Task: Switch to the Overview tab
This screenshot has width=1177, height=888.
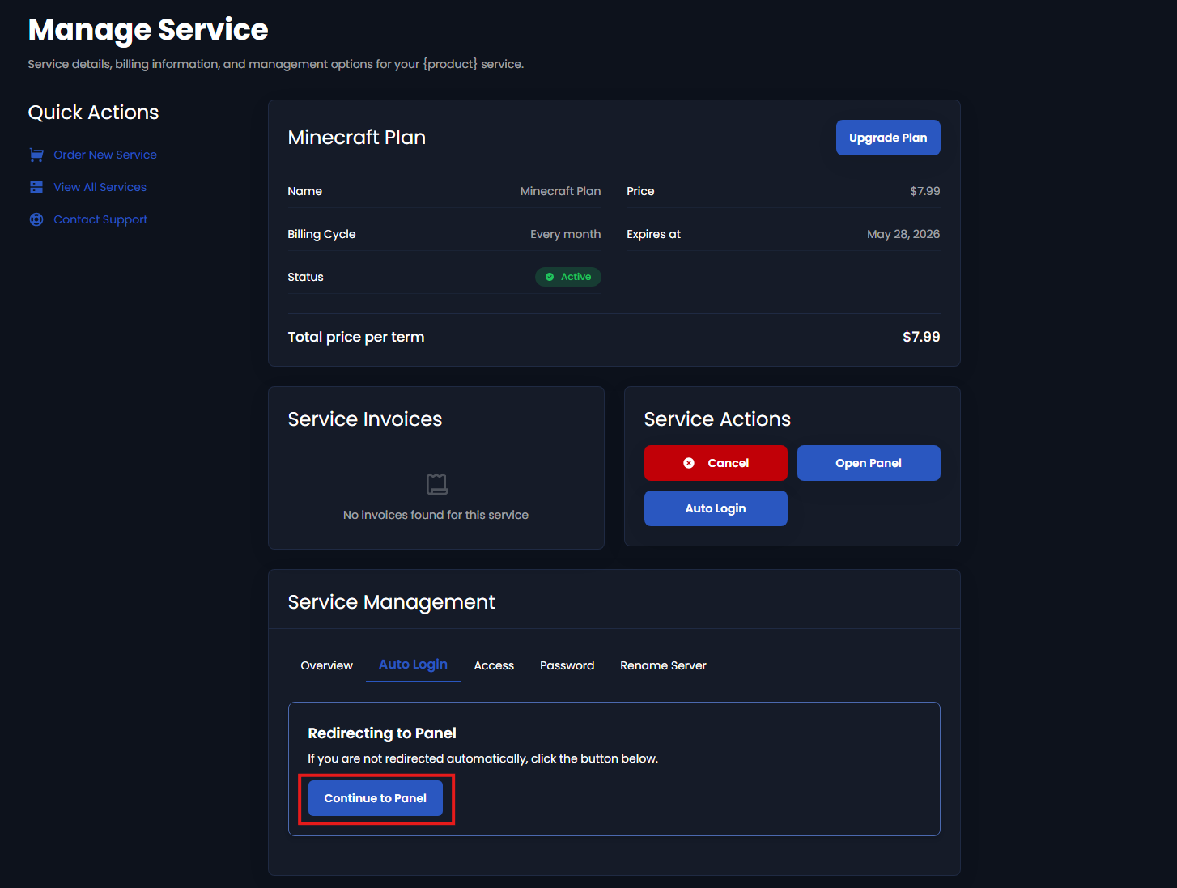Action: pyautogui.click(x=327, y=665)
